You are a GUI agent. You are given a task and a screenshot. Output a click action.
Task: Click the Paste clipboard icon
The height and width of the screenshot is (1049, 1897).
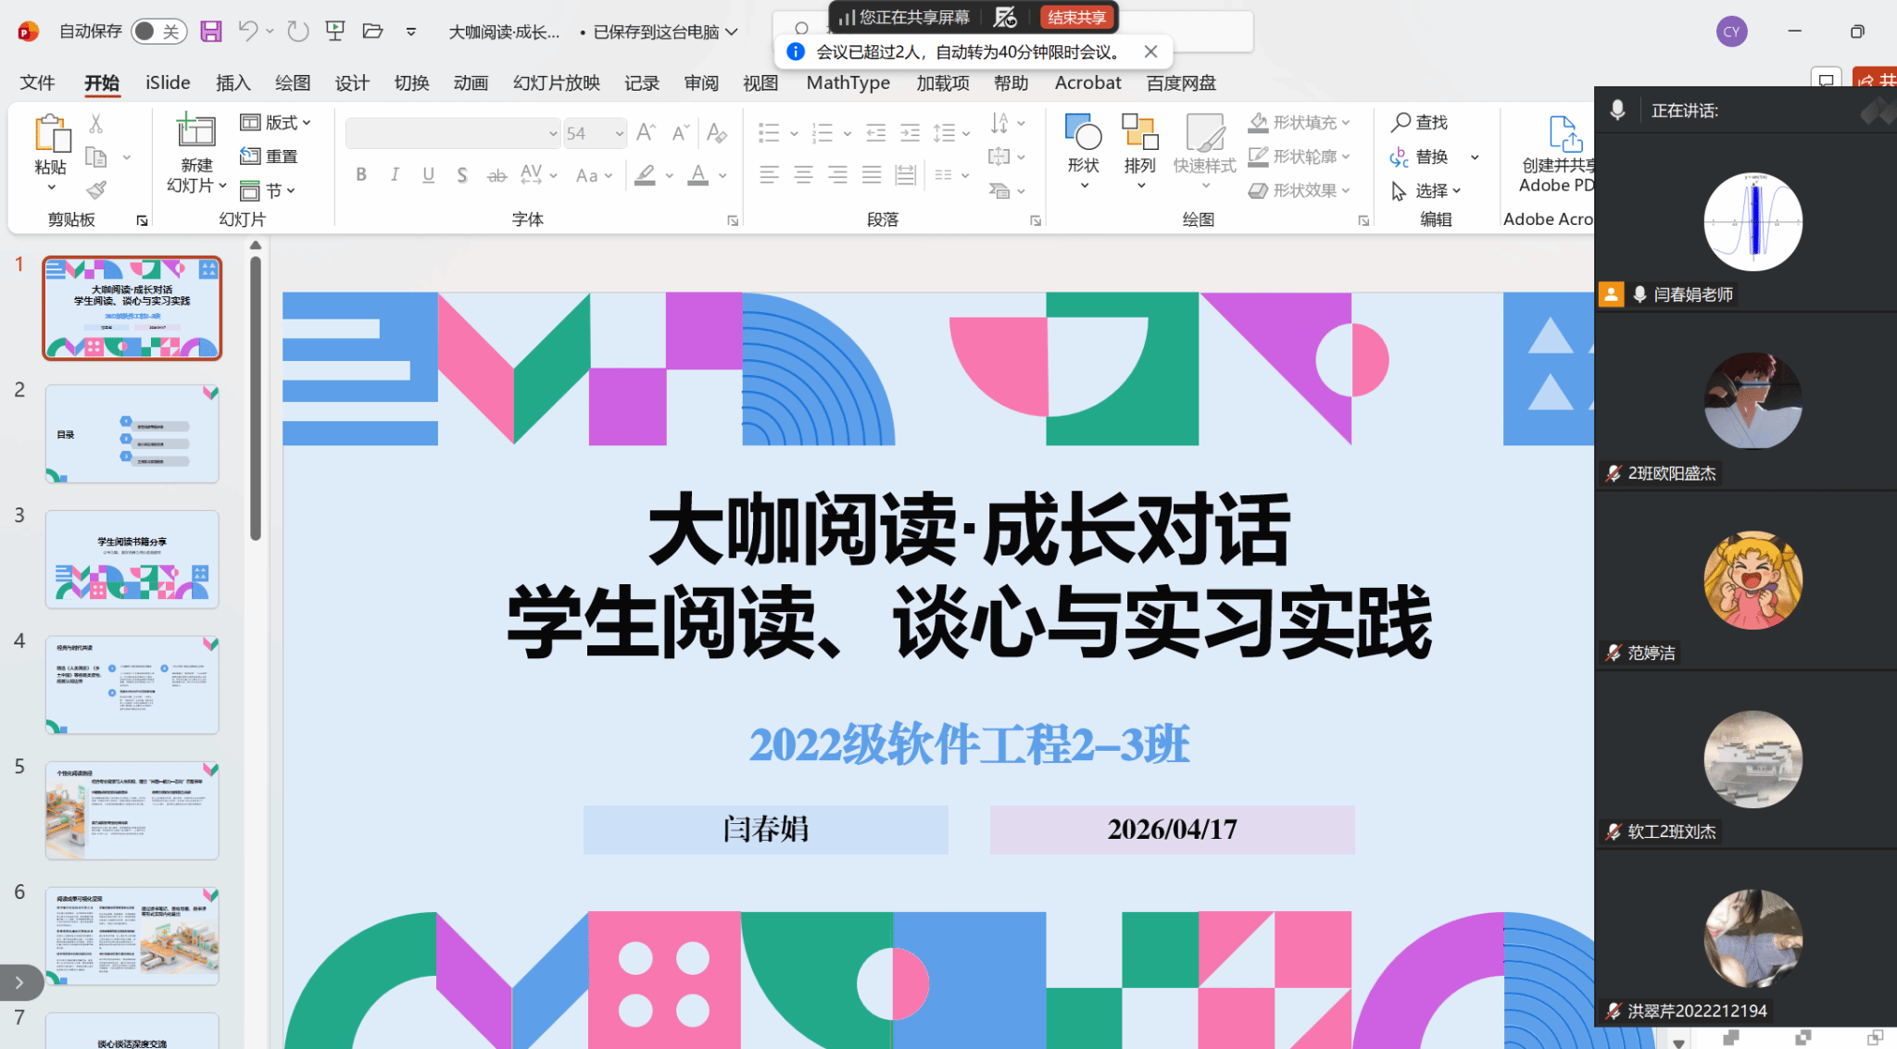(x=52, y=132)
